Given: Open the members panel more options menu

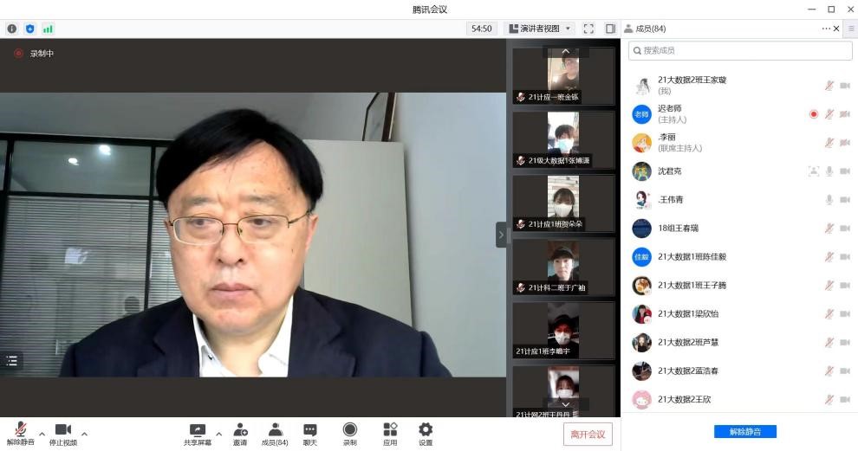Looking at the screenshot, I should tap(826, 29).
